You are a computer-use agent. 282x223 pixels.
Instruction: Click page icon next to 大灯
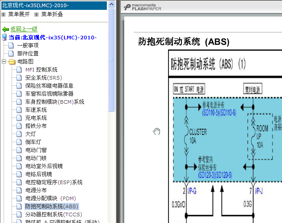pyautogui.click(x=19, y=134)
